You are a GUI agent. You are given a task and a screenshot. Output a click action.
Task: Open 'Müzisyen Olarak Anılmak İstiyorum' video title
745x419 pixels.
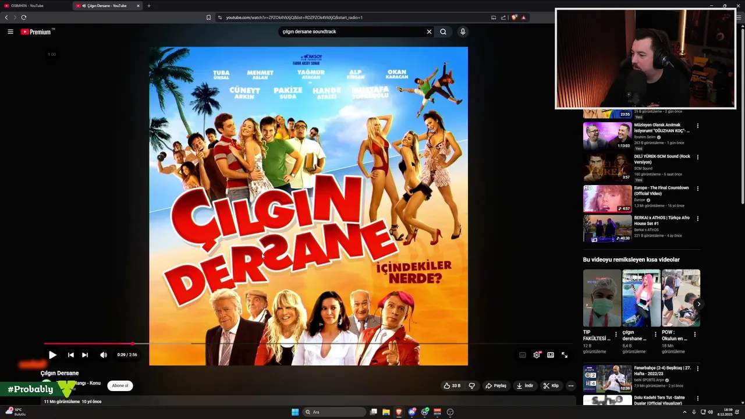point(662,127)
